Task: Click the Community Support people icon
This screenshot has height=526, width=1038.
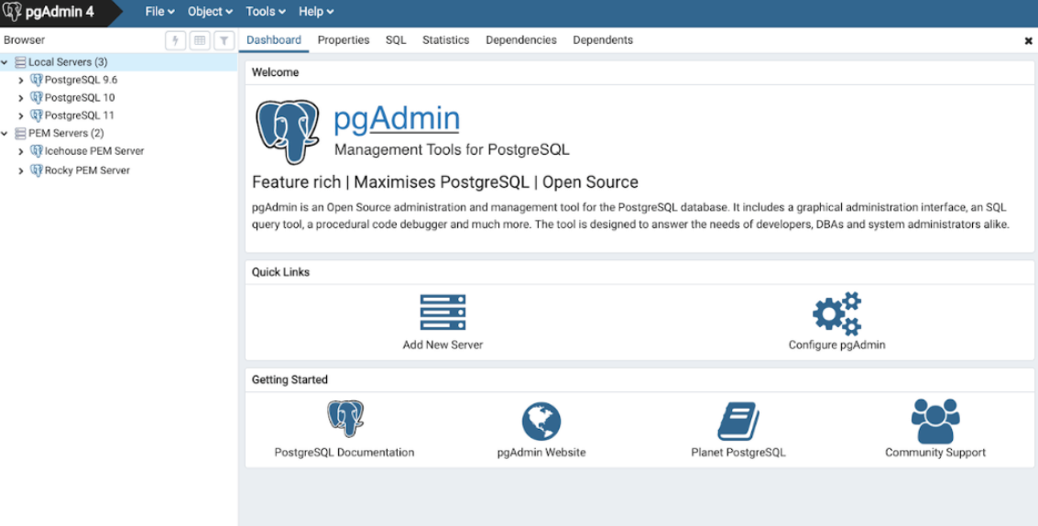Action: 935,421
